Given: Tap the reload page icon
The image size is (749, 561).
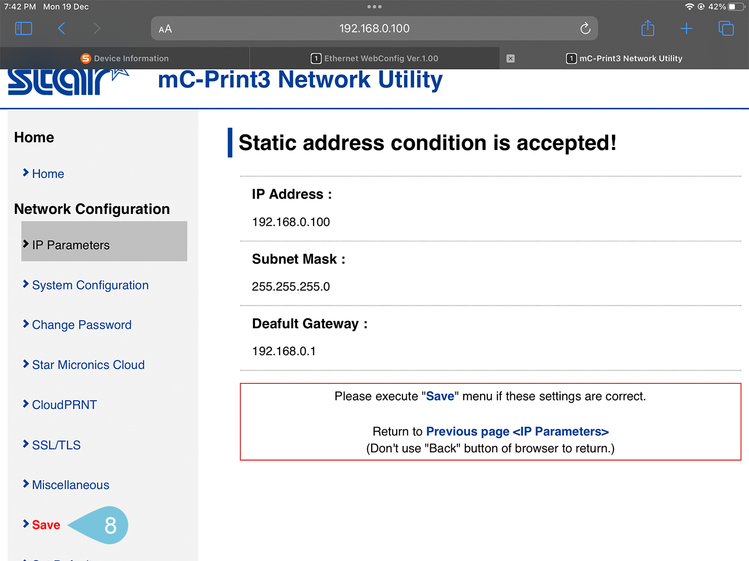Looking at the screenshot, I should pyautogui.click(x=585, y=28).
